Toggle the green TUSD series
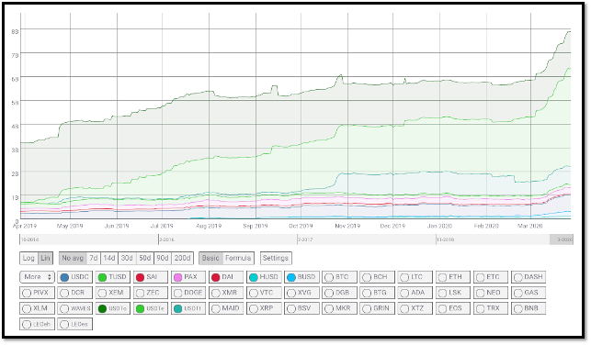Viewport: 591px width, 345px height. [112, 277]
